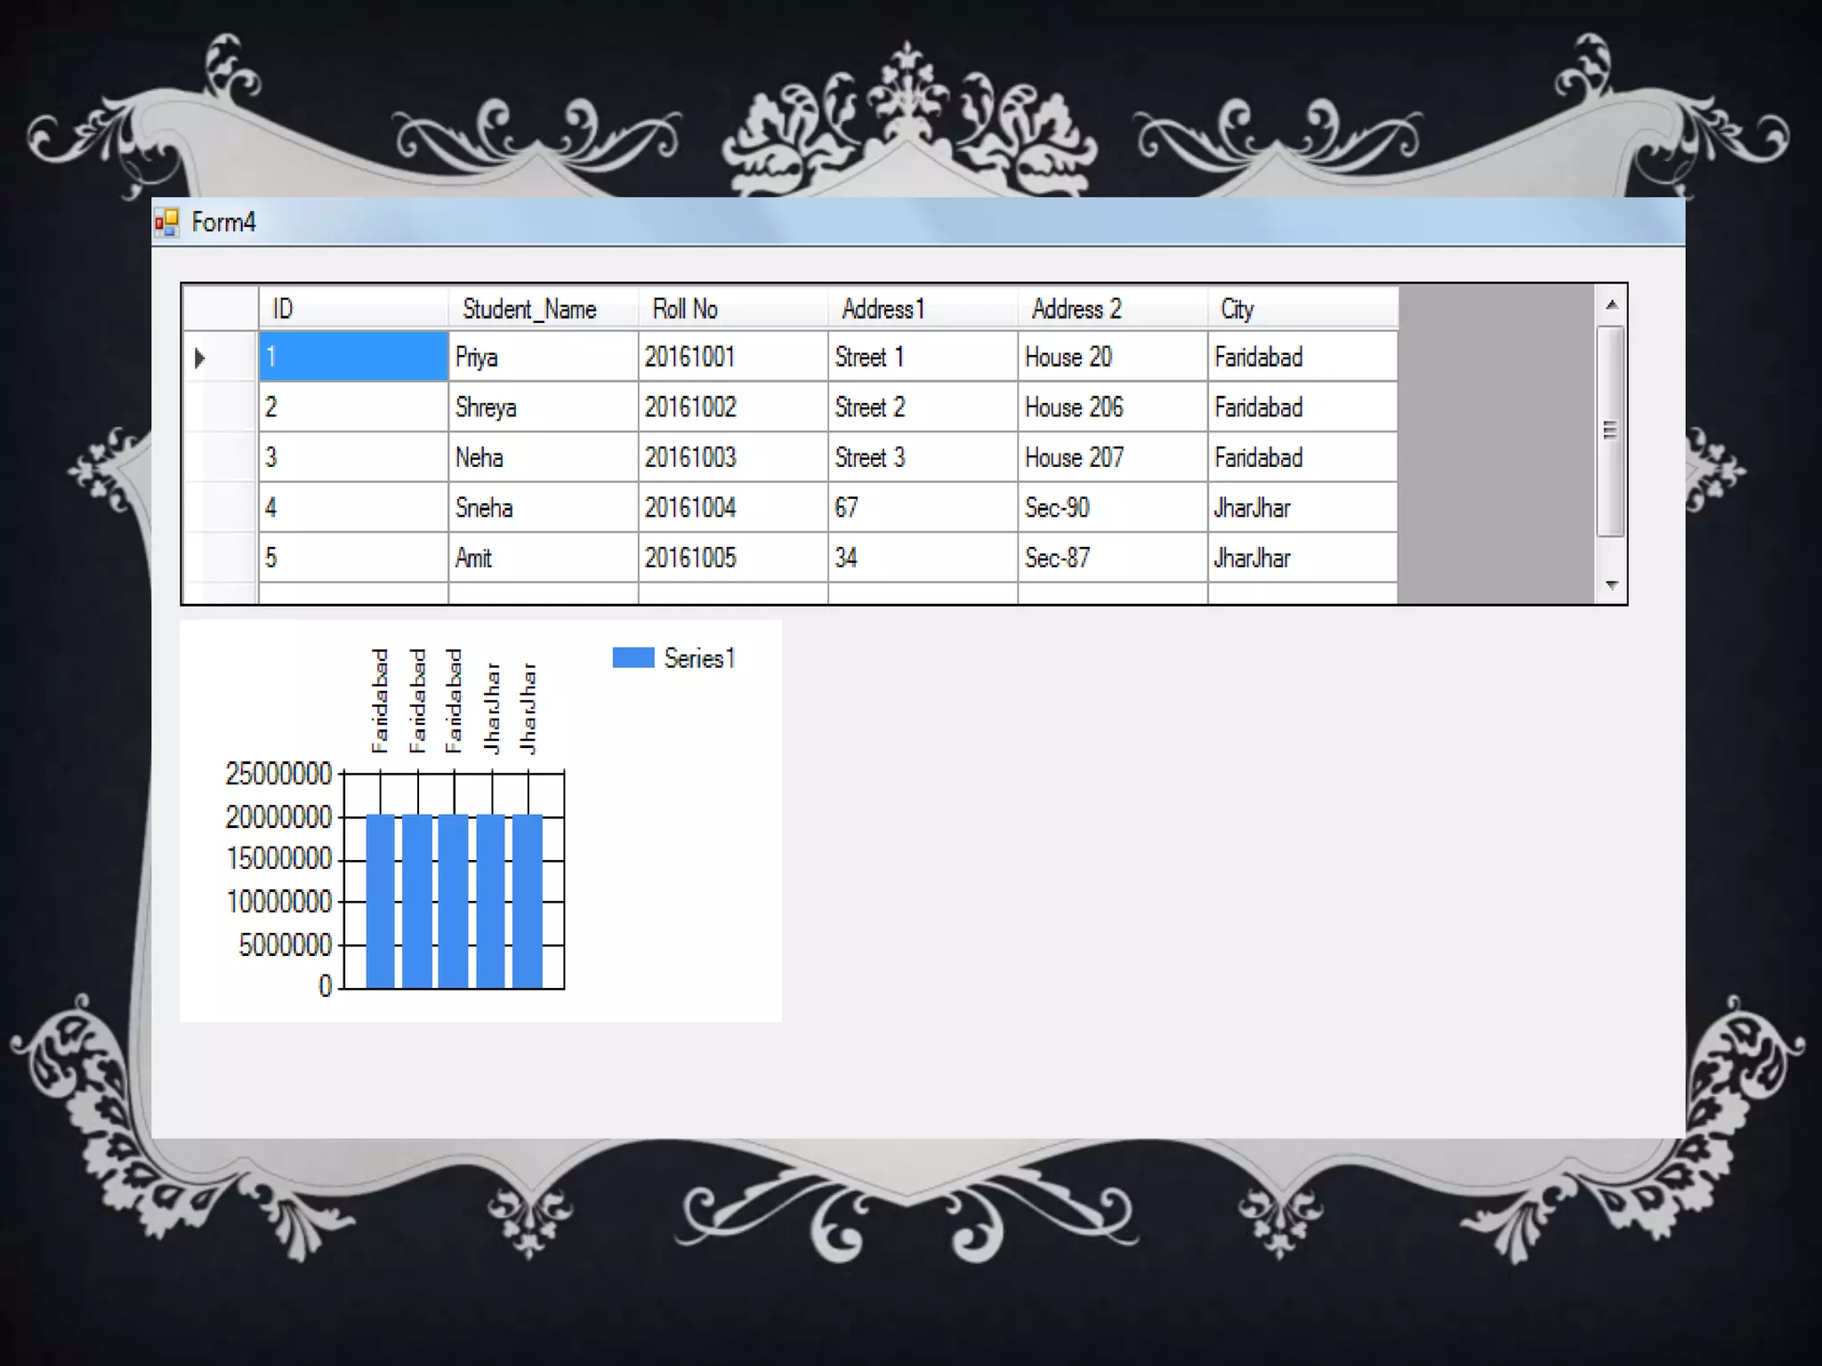
Task: Sort by the Student_Name column header
Action: [x=543, y=309]
